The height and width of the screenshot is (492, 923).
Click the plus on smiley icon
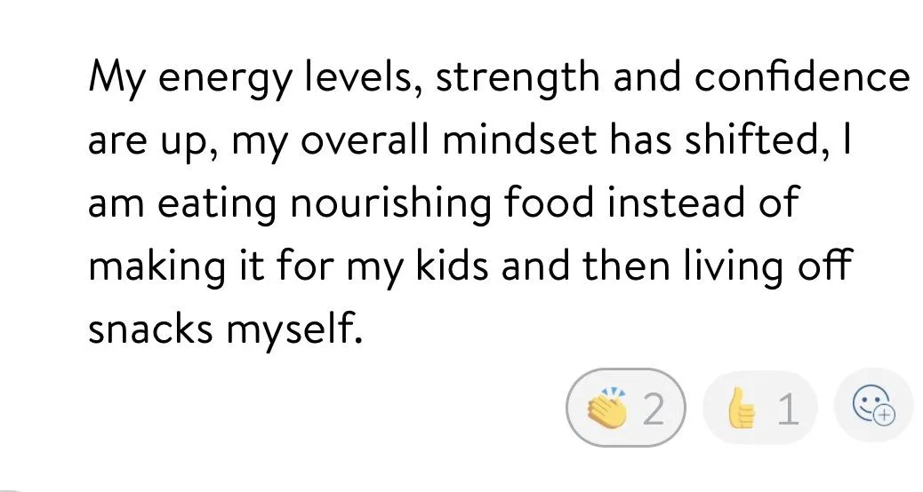tap(882, 413)
